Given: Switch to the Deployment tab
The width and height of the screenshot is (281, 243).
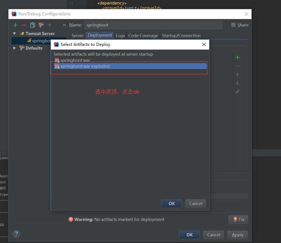Looking at the screenshot, I should coord(100,35).
